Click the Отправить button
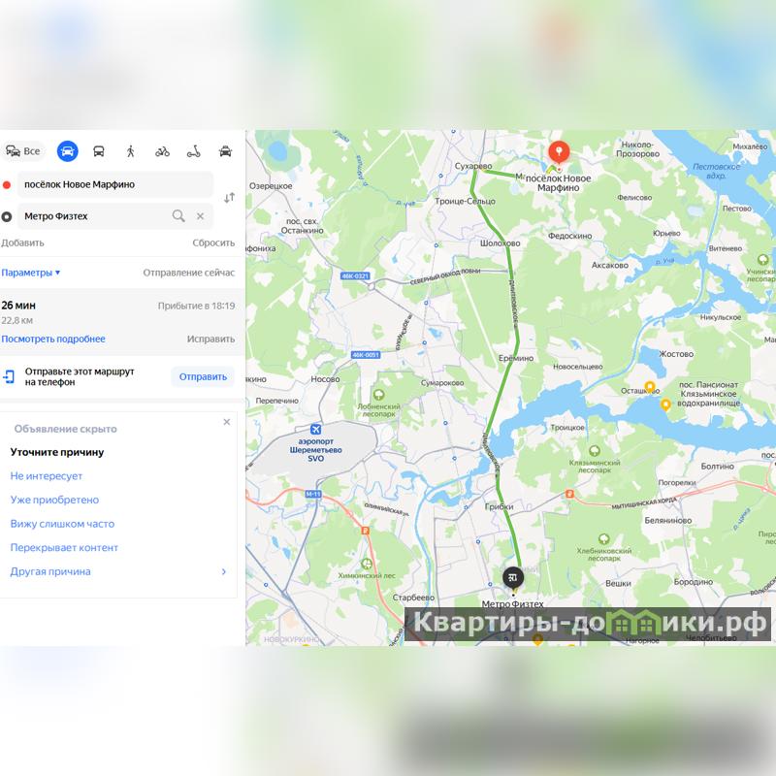776x776 pixels. coord(203,376)
